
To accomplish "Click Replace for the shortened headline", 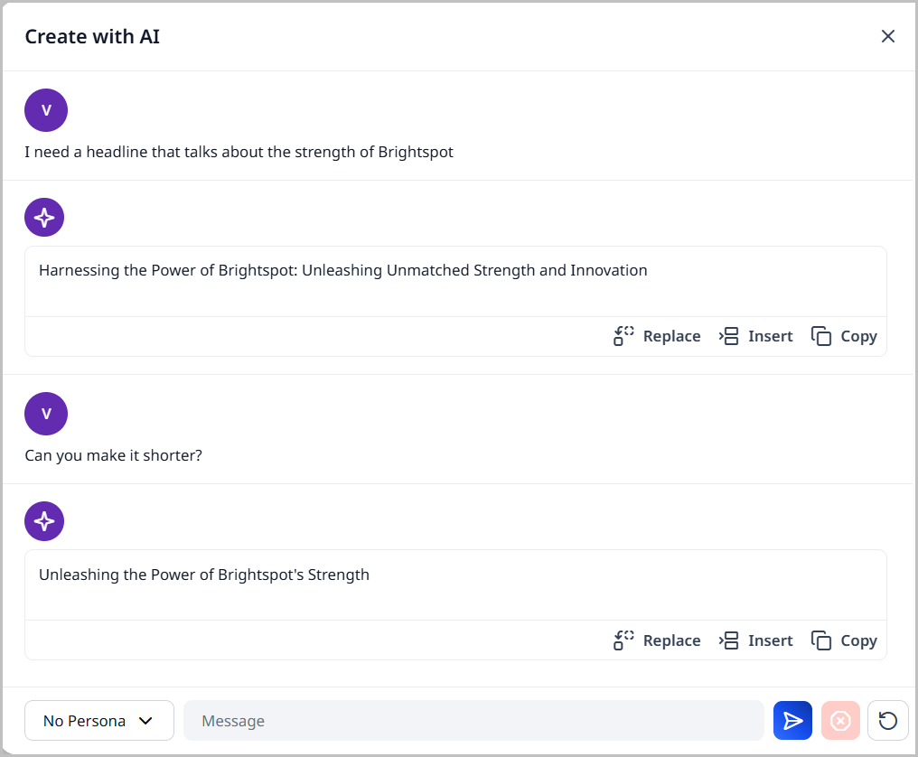I will point(623,640).
